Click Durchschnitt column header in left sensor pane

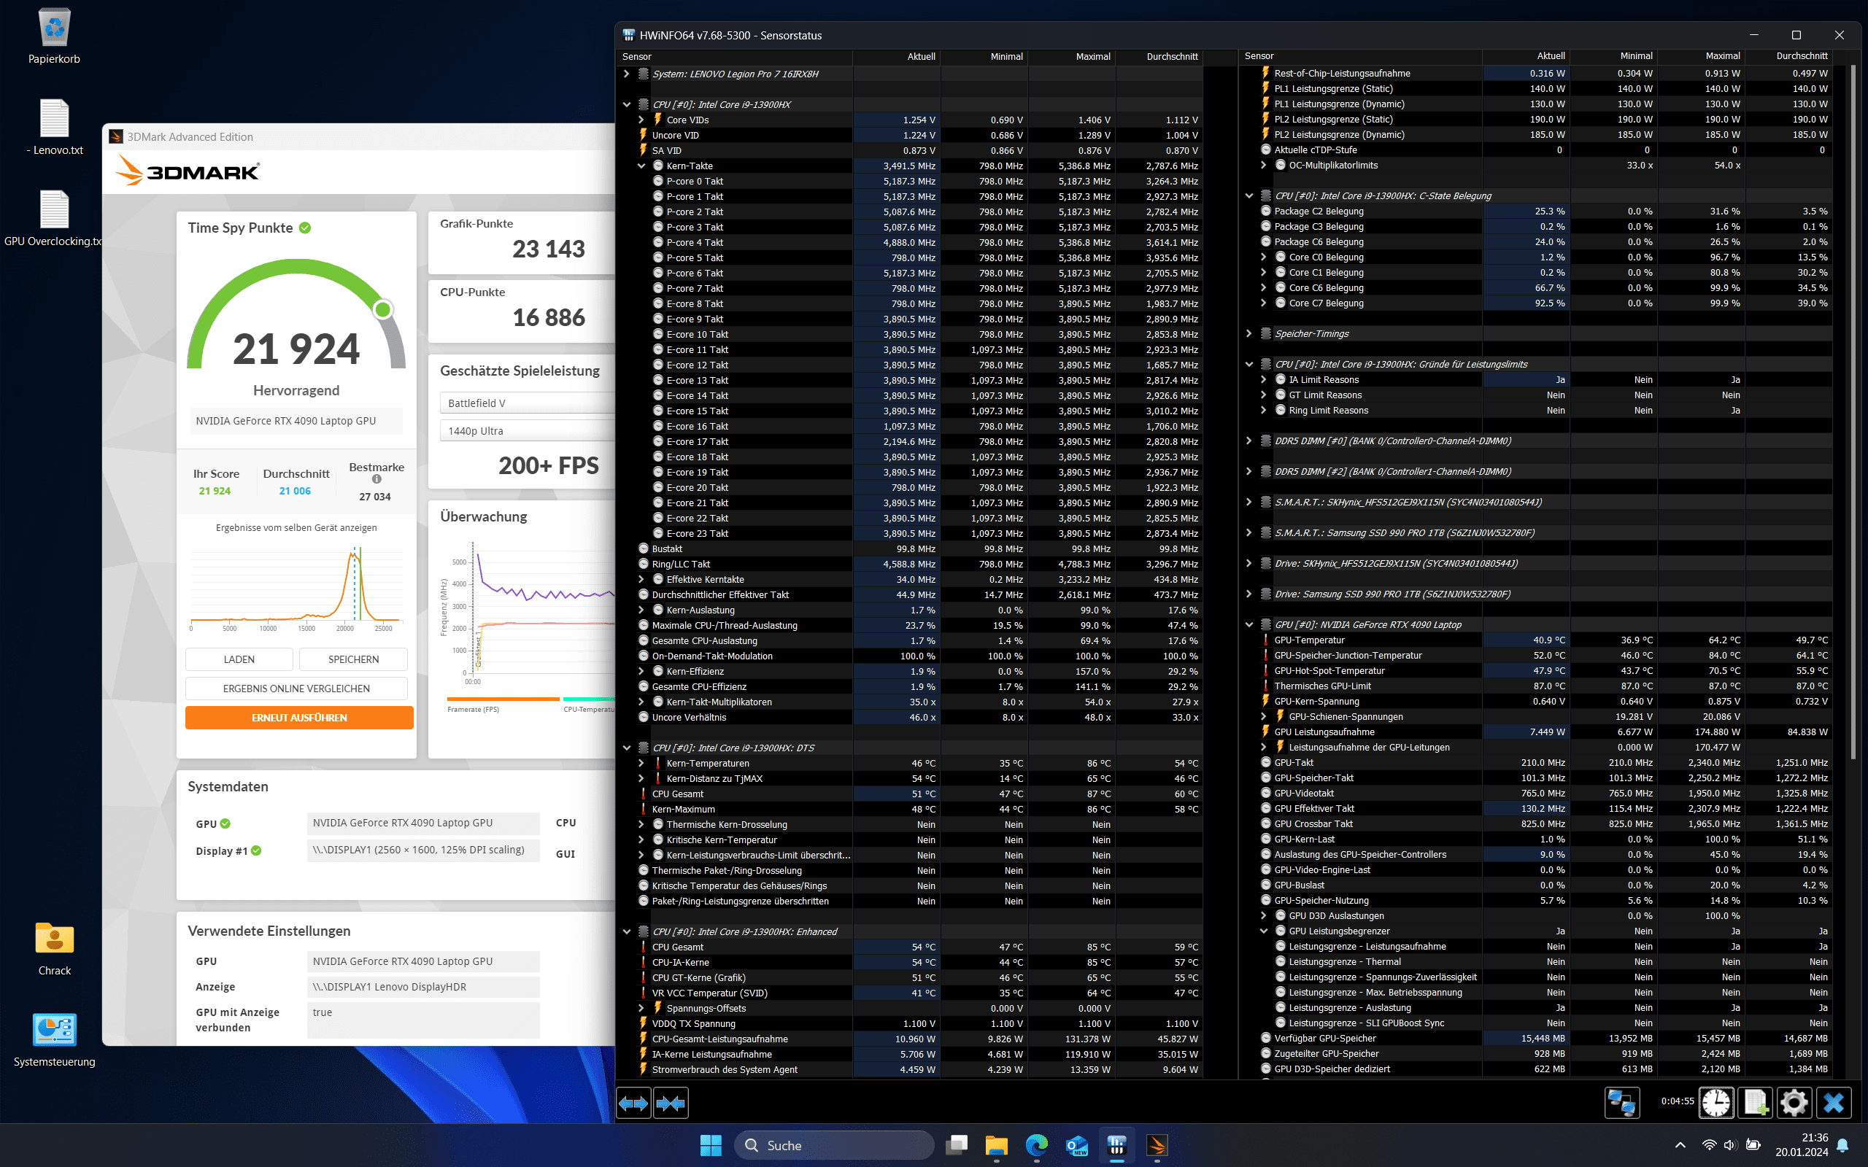pos(1159,56)
